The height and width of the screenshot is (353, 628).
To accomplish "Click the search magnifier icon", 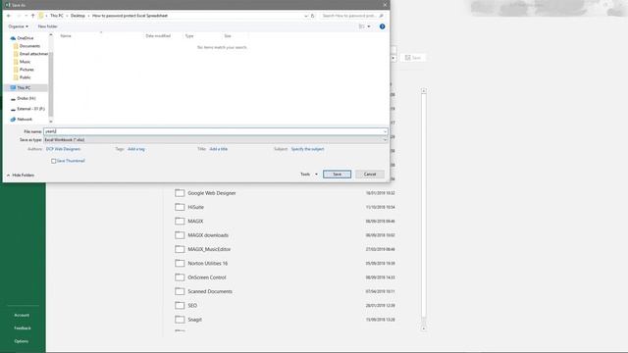I will point(381,16).
